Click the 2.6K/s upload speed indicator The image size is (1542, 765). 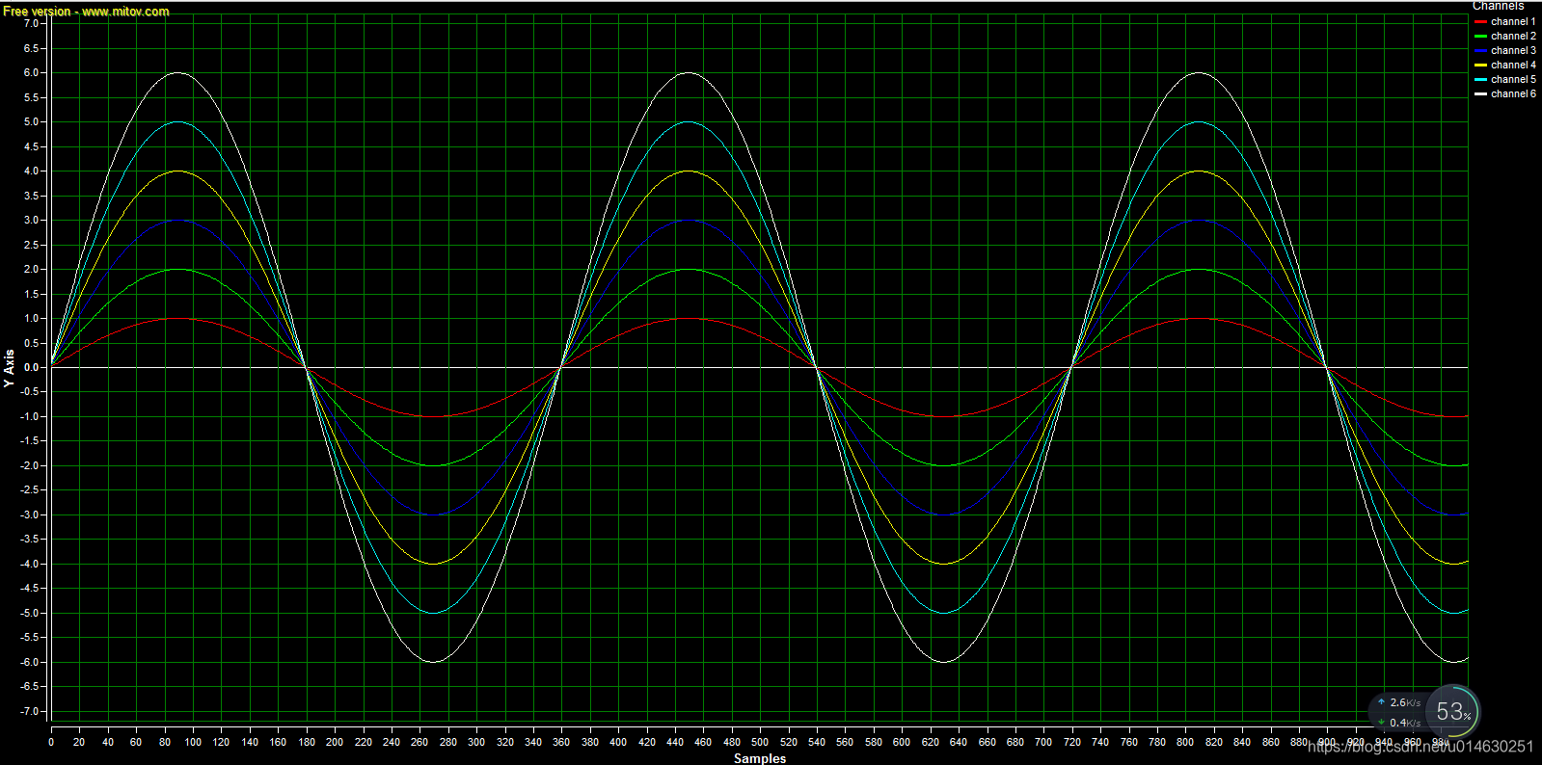[x=1399, y=702]
